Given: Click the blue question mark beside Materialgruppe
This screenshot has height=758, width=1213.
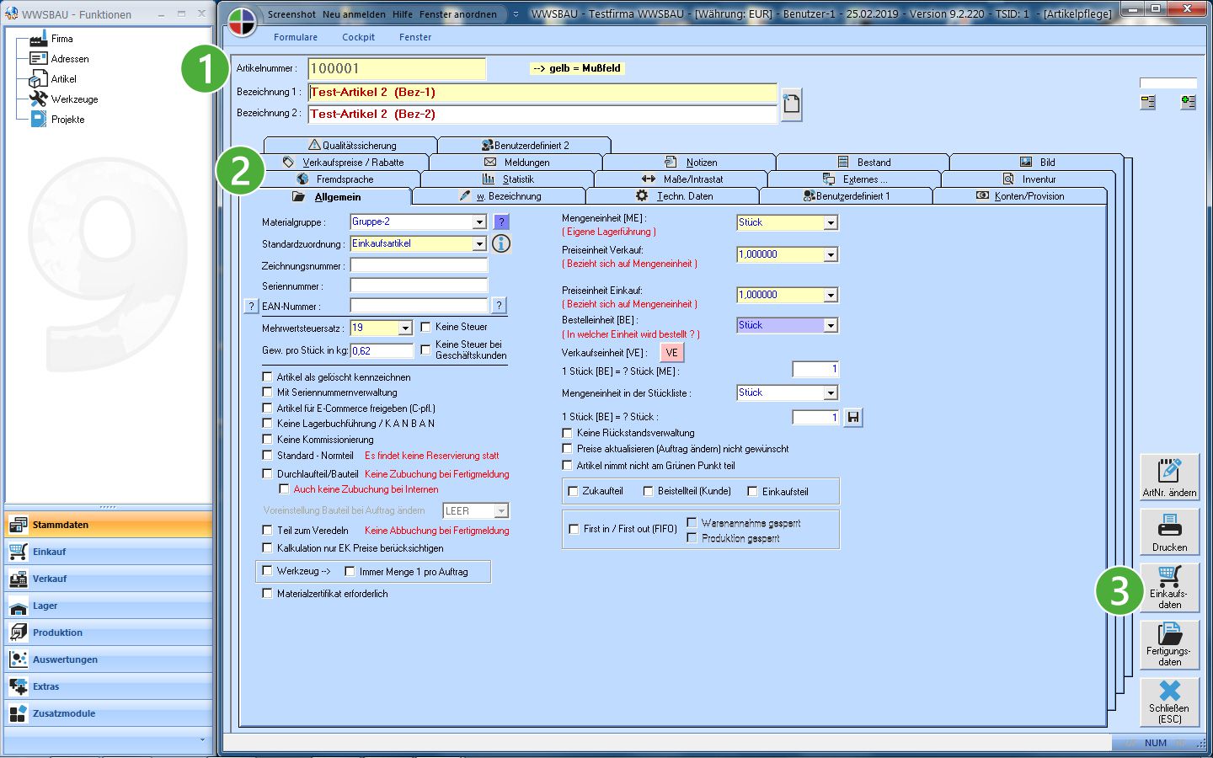Looking at the screenshot, I should click(x=501, y=222).
